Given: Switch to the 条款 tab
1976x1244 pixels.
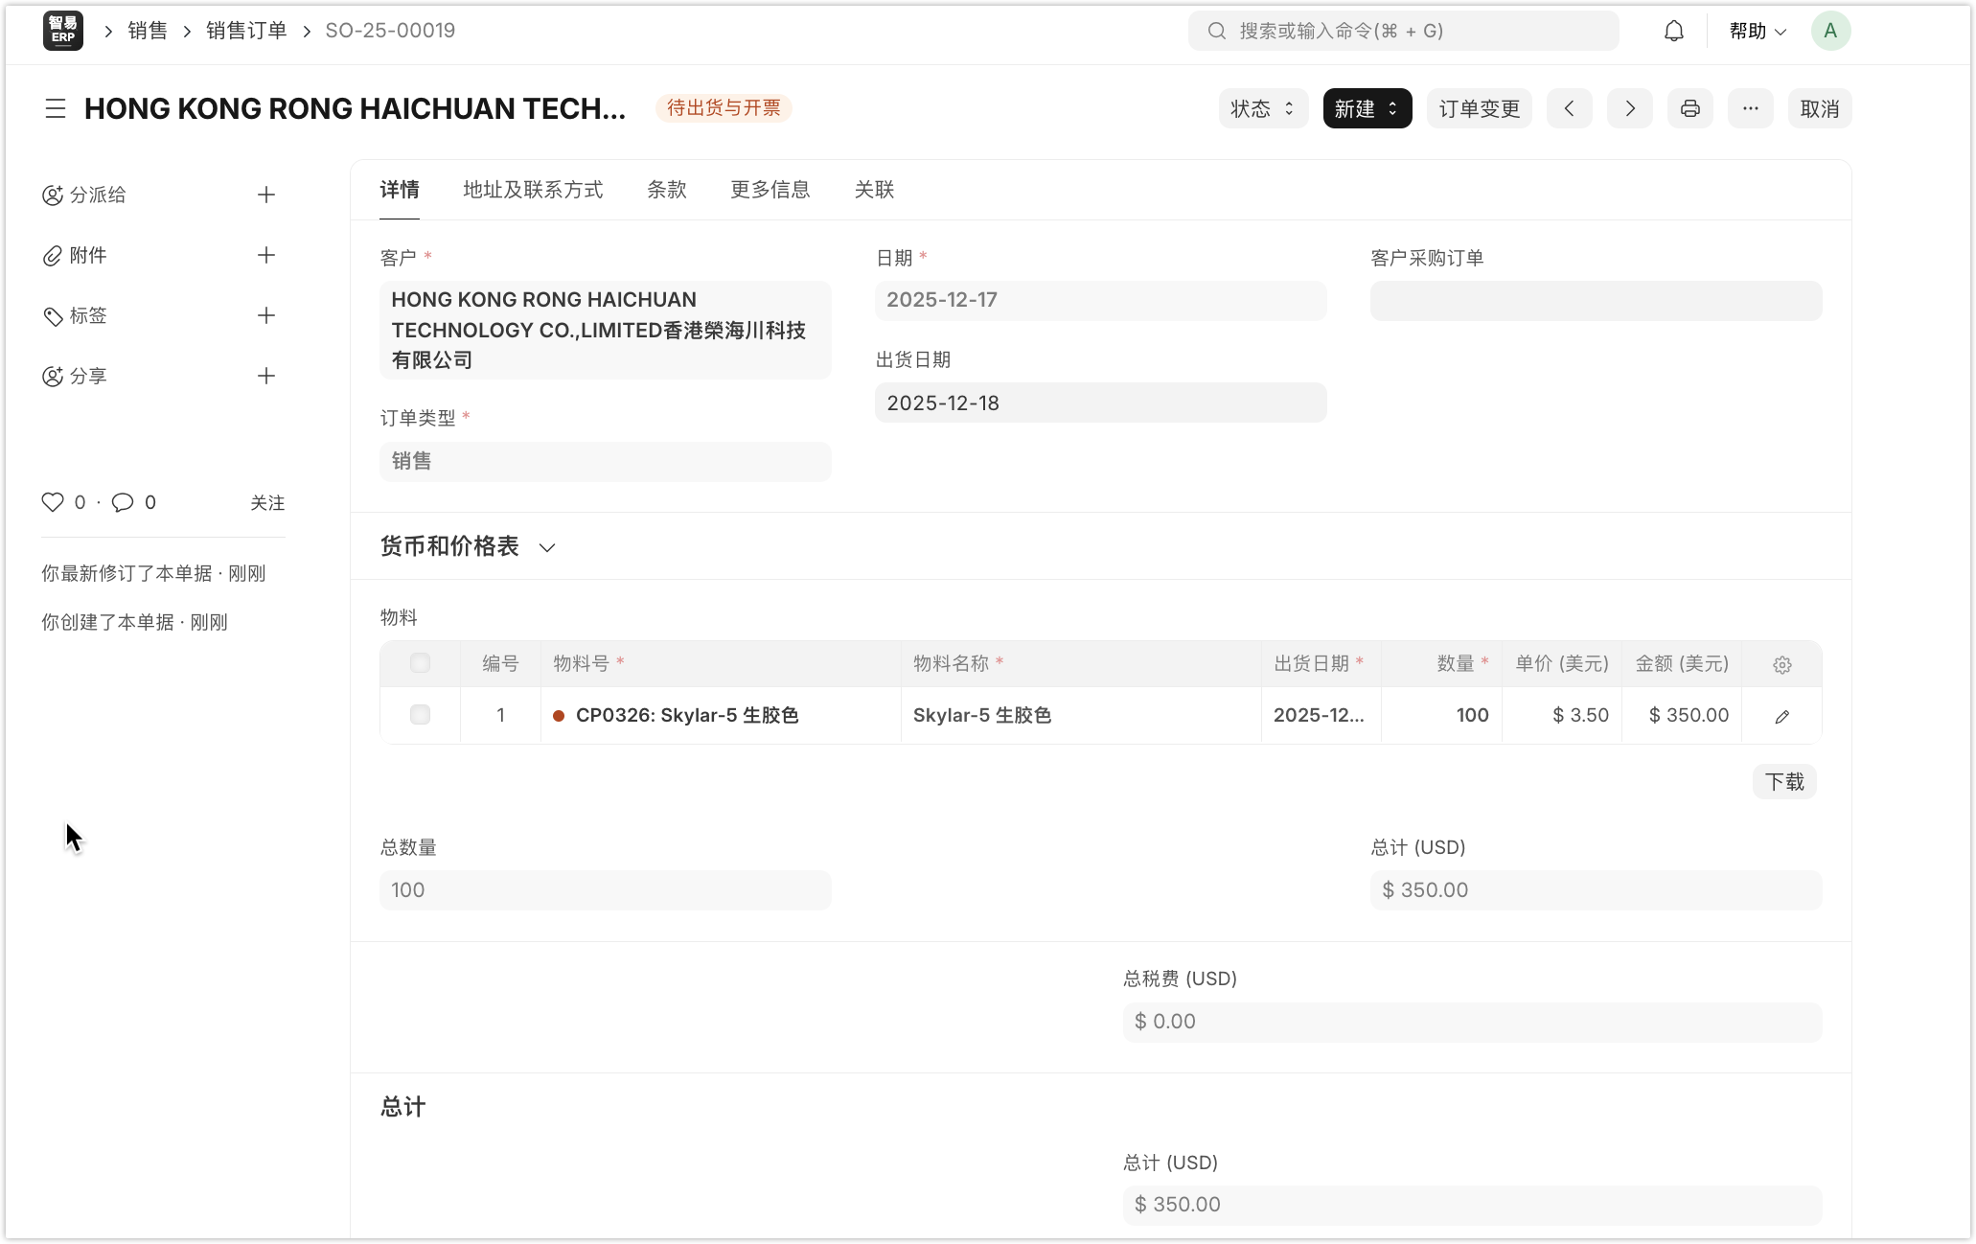Looking at the screenshot, I should click(x=666, y=190).
